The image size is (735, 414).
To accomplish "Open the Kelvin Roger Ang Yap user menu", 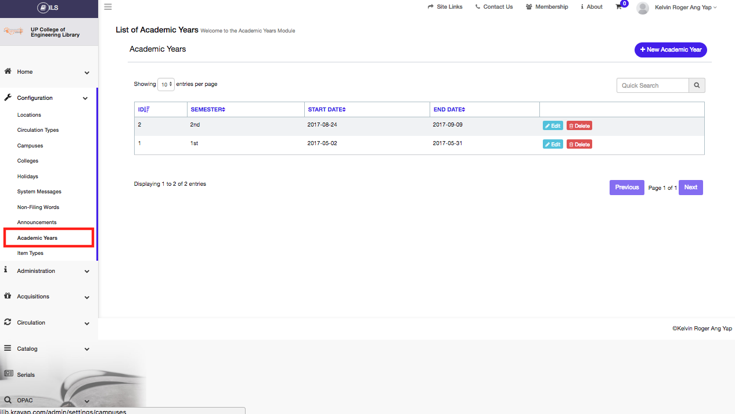I will pyautogui.click(x=685, y=8).
